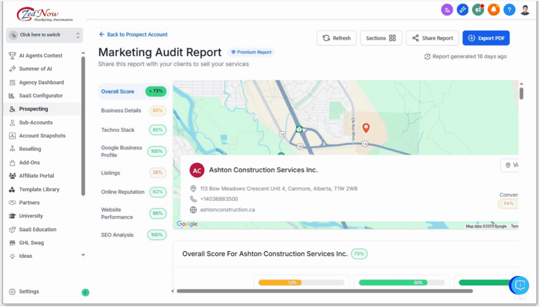Click the Ashton Construction Services Inc. name
The image size is (539, 307).
pyautogui.click(x=263, y=170)
